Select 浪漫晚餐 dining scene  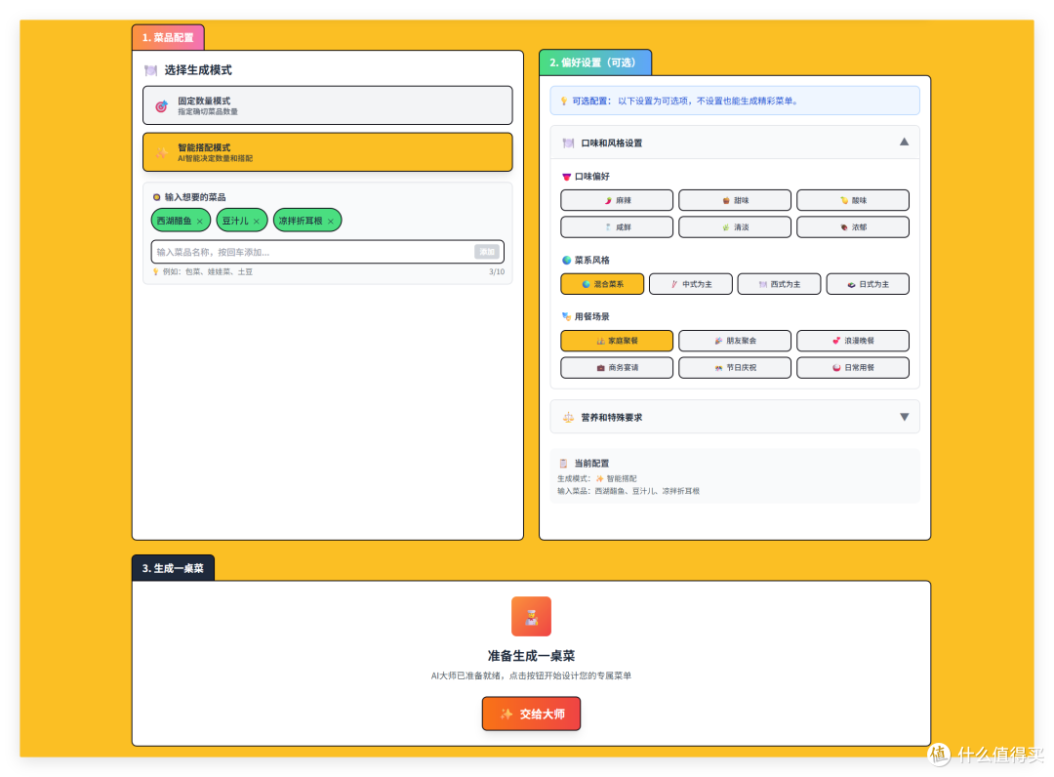pyautogui.click(x=853, y=341)
